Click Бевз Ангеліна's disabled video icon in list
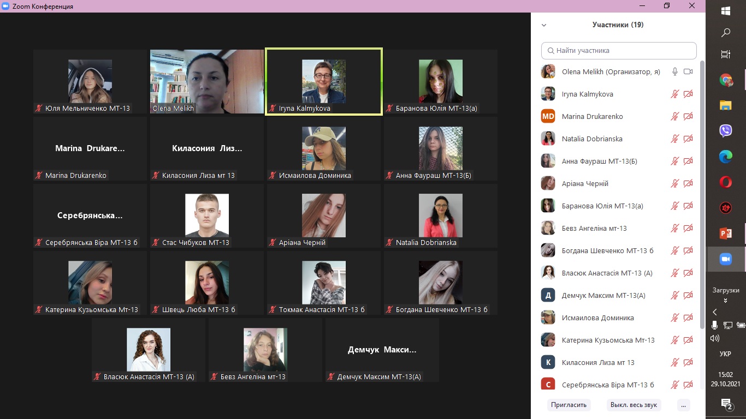The height and width of the screenshot is (419, 746). click(x=688, y=228)
